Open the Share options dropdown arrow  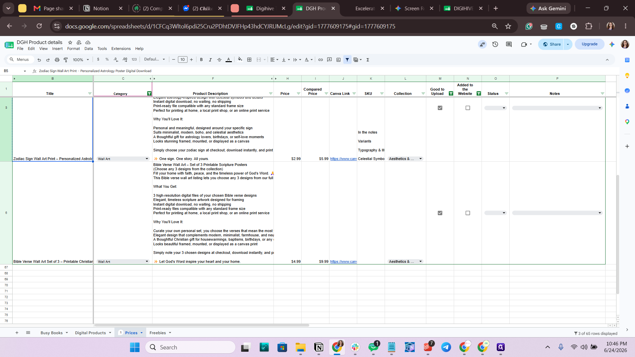click(568, 44)
